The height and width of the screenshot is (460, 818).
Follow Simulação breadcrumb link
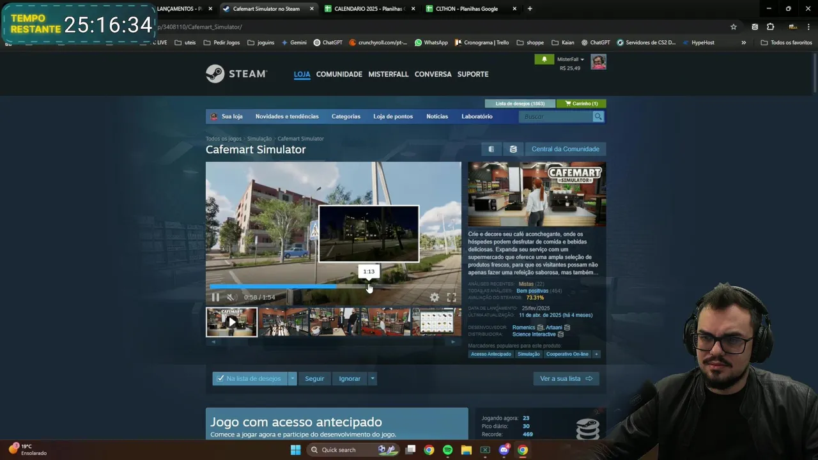[259, 139]
